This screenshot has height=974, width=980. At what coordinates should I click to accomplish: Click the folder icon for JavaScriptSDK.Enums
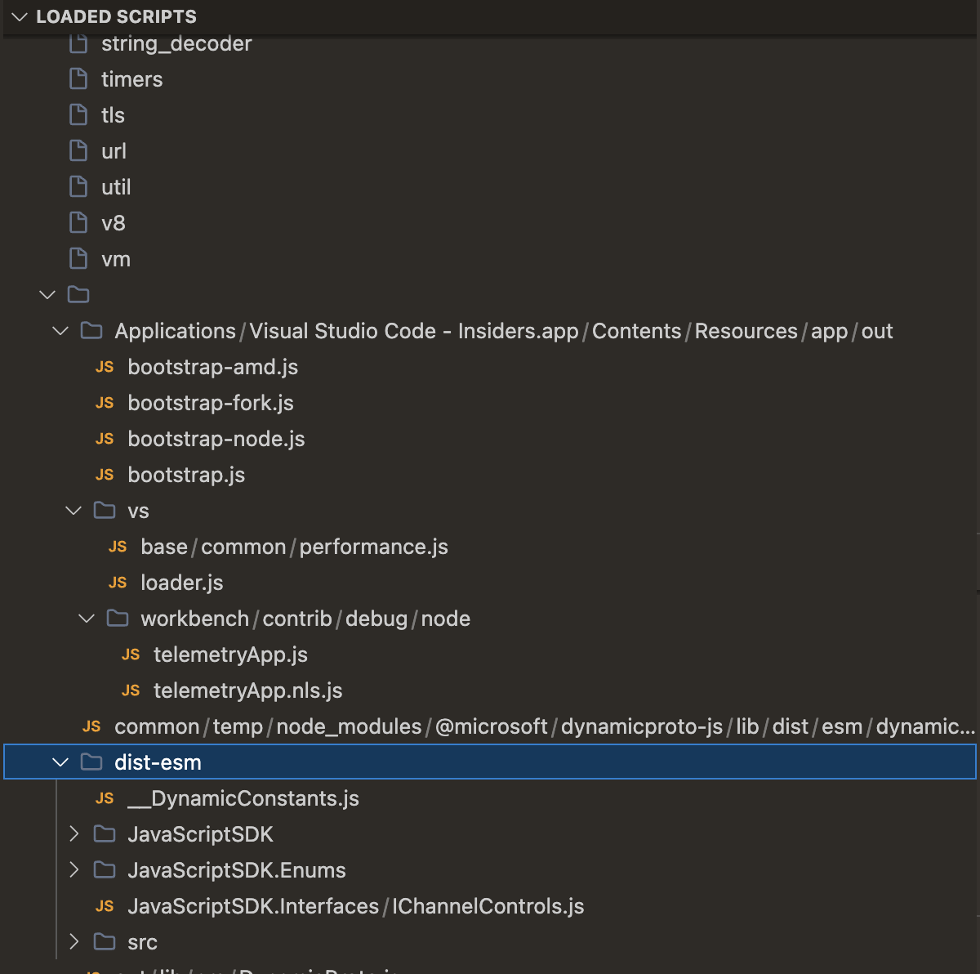coord(105,869)
